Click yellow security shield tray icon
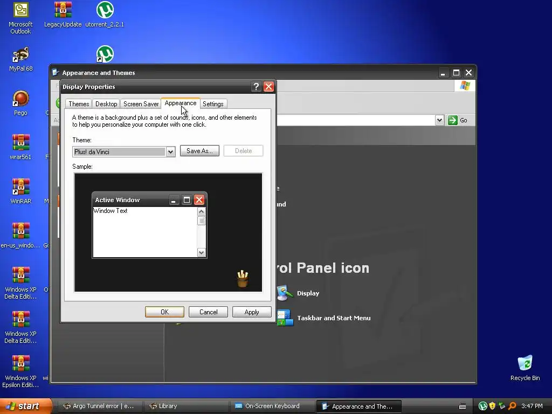 click(493, 406)
